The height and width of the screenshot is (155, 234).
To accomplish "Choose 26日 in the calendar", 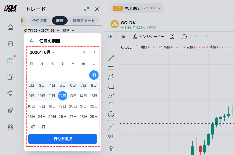I will pyautogui.click(x=62, y=117).
